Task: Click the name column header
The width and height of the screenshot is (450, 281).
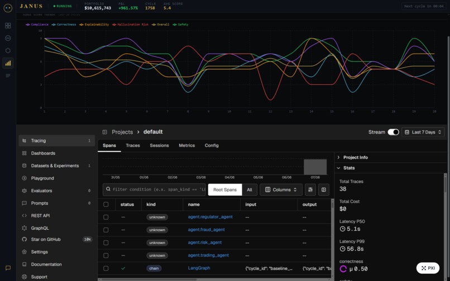Action: pos(194,204)
